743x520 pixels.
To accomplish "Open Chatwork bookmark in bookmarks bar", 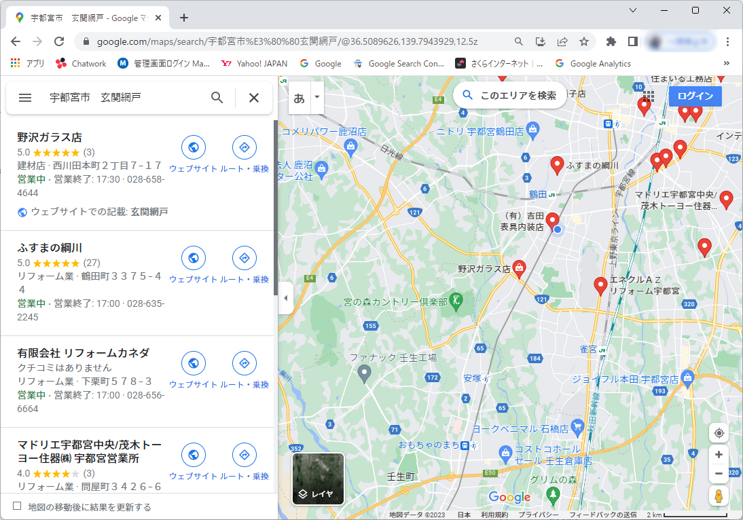I will click(81, 63).
